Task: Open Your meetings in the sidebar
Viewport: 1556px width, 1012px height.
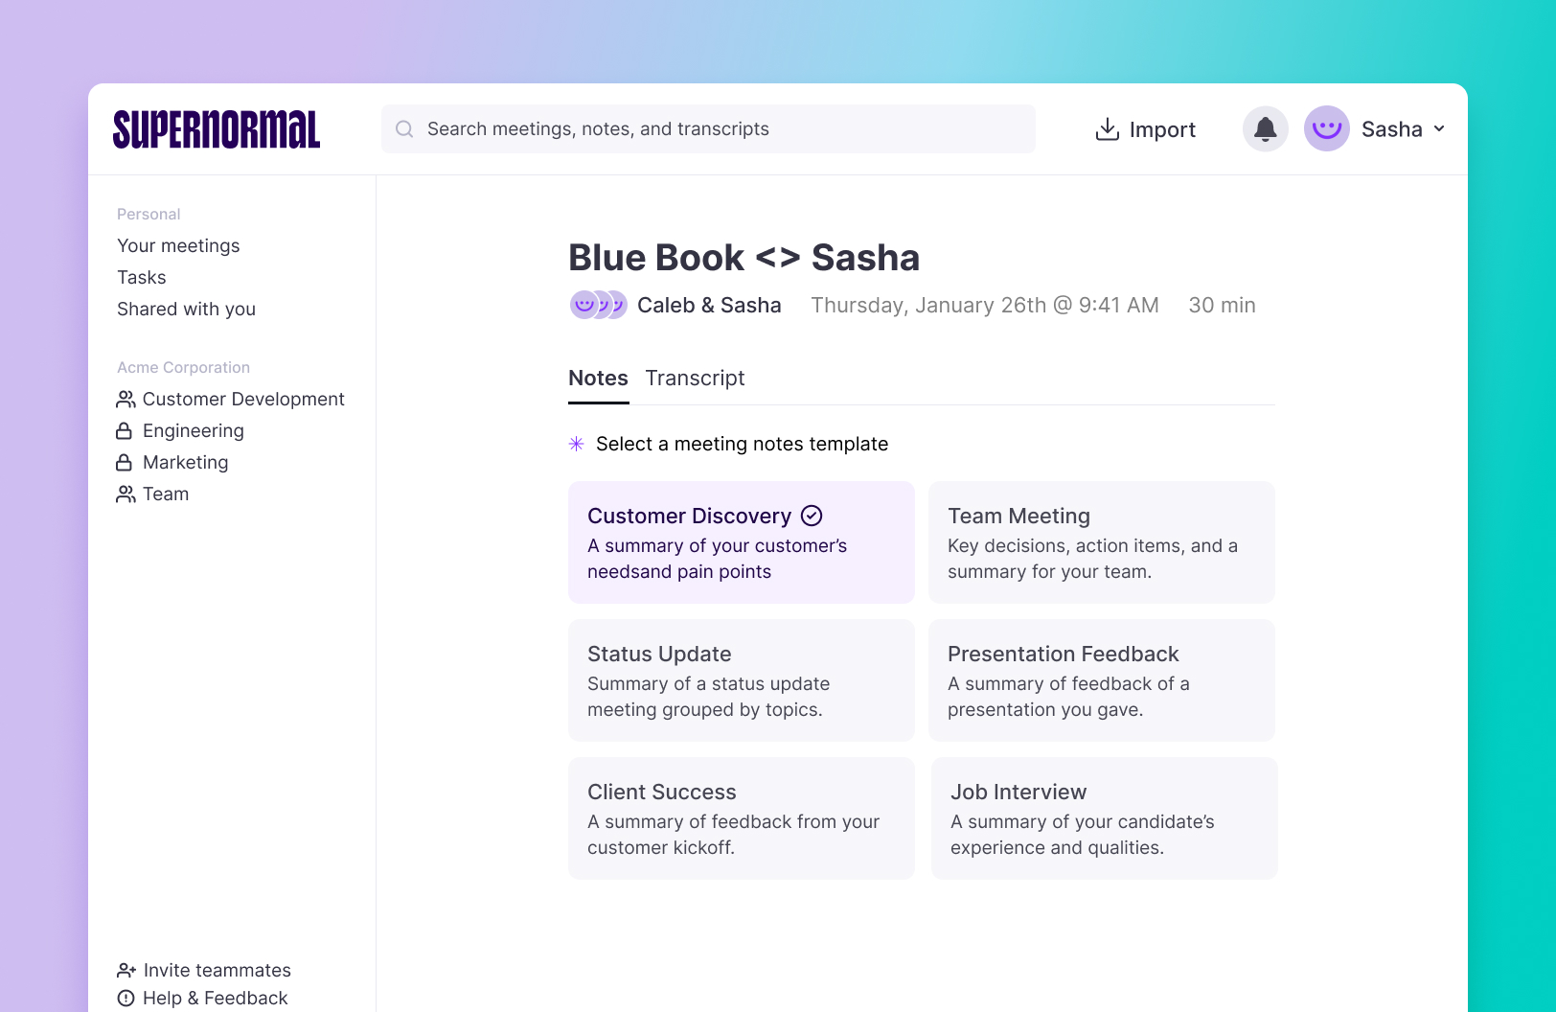Action: coord(178,245)
